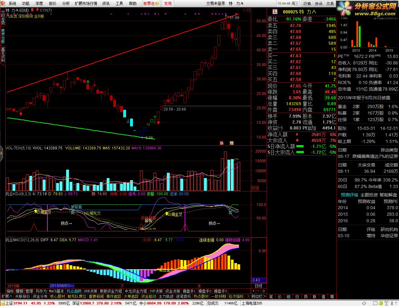This screenshot has height=306, width=399.
Task: Click the 0 reset button near 日线
Action: 264,291
